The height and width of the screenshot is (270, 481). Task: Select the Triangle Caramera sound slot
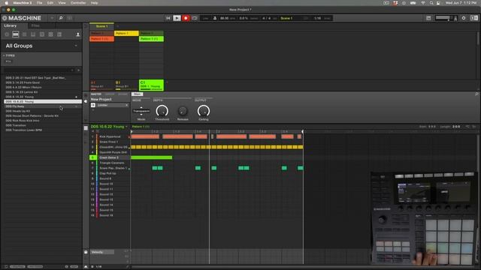[110, 163]
